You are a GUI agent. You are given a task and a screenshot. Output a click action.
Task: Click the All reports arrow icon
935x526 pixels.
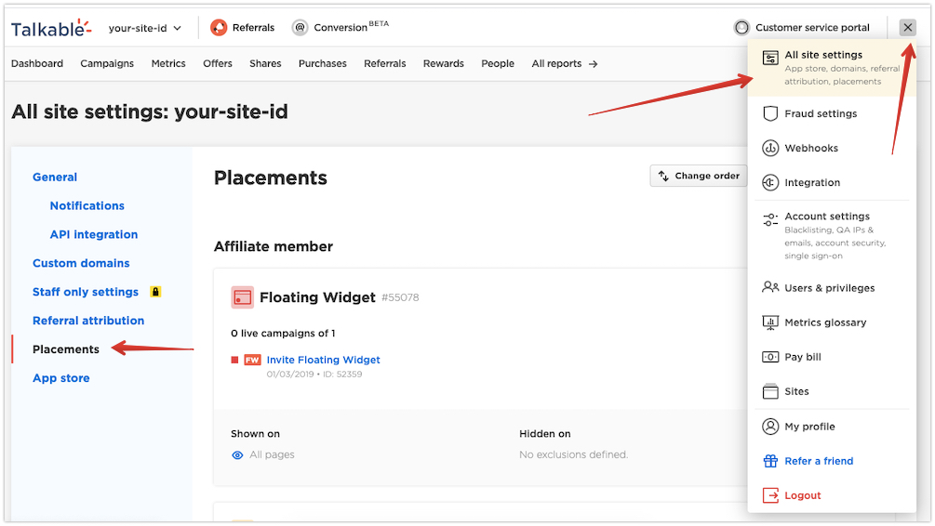(593, 64)
